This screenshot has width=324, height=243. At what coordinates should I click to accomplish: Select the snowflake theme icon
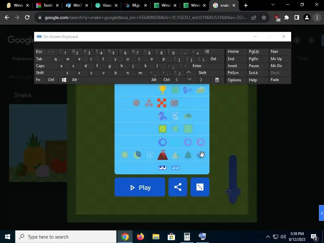pos(150,155)
